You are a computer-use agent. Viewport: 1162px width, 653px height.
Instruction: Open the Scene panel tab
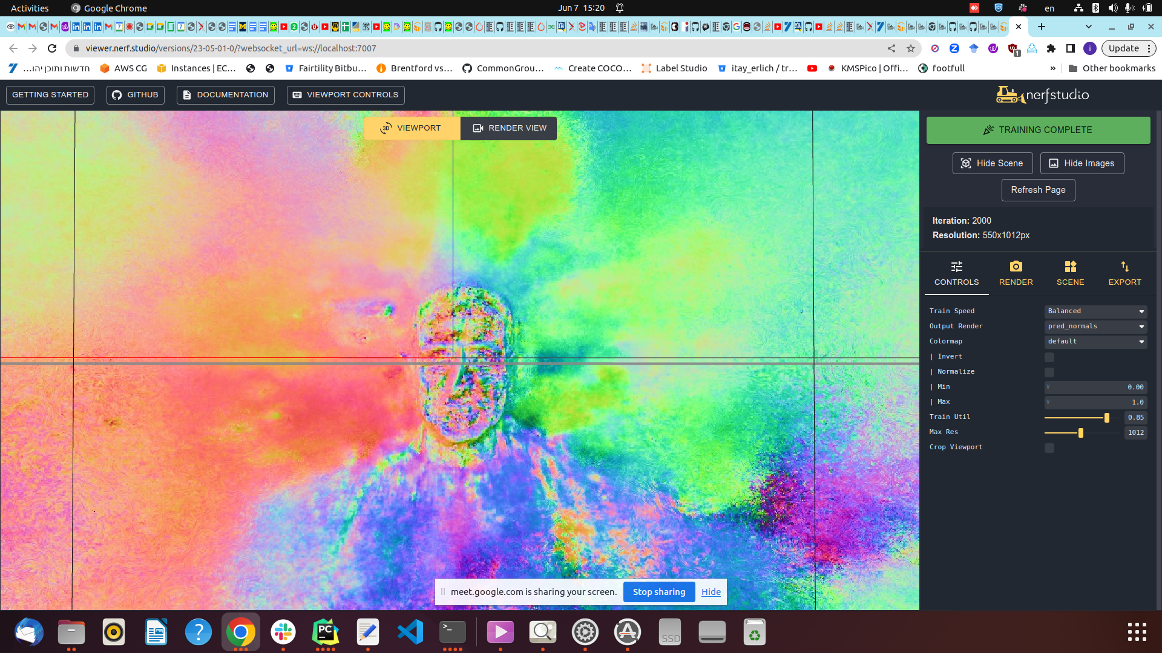[1070, 273]
